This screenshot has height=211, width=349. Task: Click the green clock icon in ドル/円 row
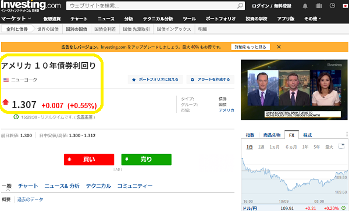pyautogui.click(x=343, y=208)
